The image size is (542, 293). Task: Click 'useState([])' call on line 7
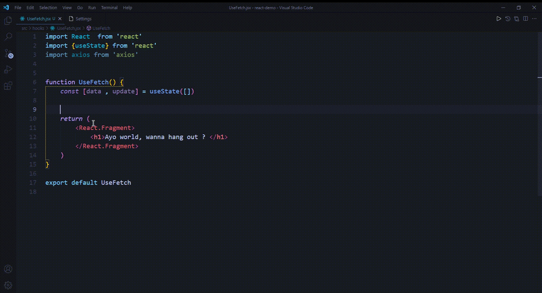[172, 91]
